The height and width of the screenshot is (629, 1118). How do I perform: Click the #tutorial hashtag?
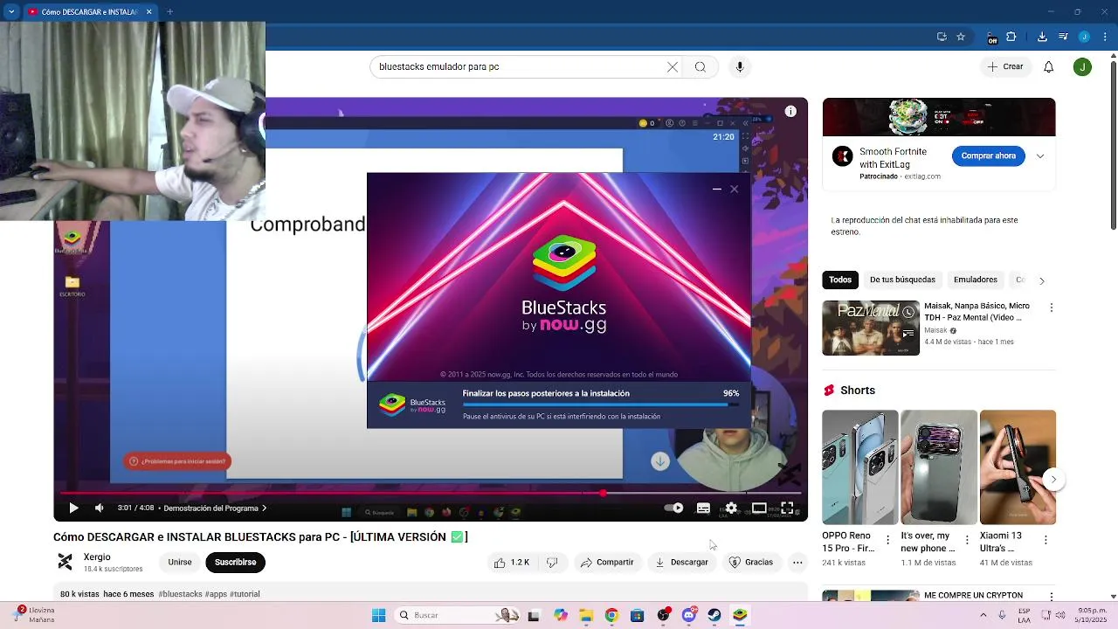pos(245,594)
